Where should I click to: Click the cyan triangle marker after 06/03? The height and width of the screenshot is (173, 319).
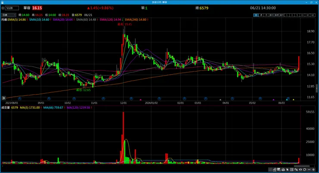coord(287,100)
